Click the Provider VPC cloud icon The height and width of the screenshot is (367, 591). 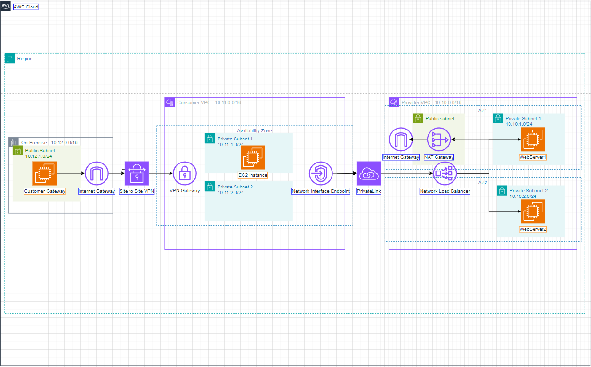point(394,102)
